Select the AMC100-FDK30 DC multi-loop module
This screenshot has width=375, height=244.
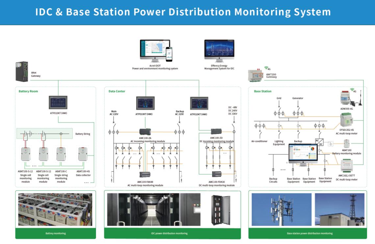(x=217, y=174)
